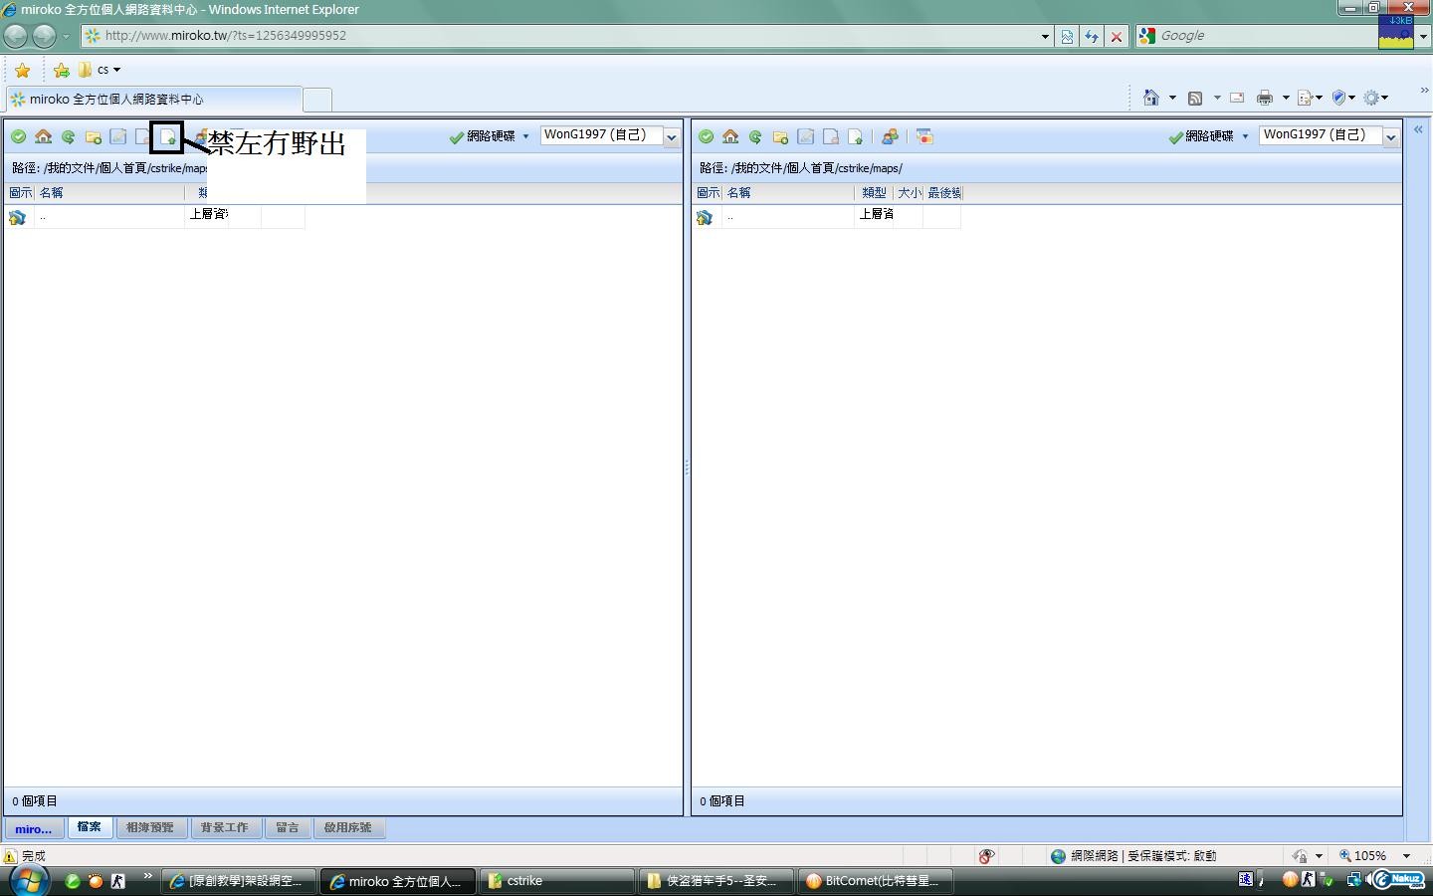Open the 啟用序號 tab
Screen dimensions: 1433x896
tap(348, 827)
